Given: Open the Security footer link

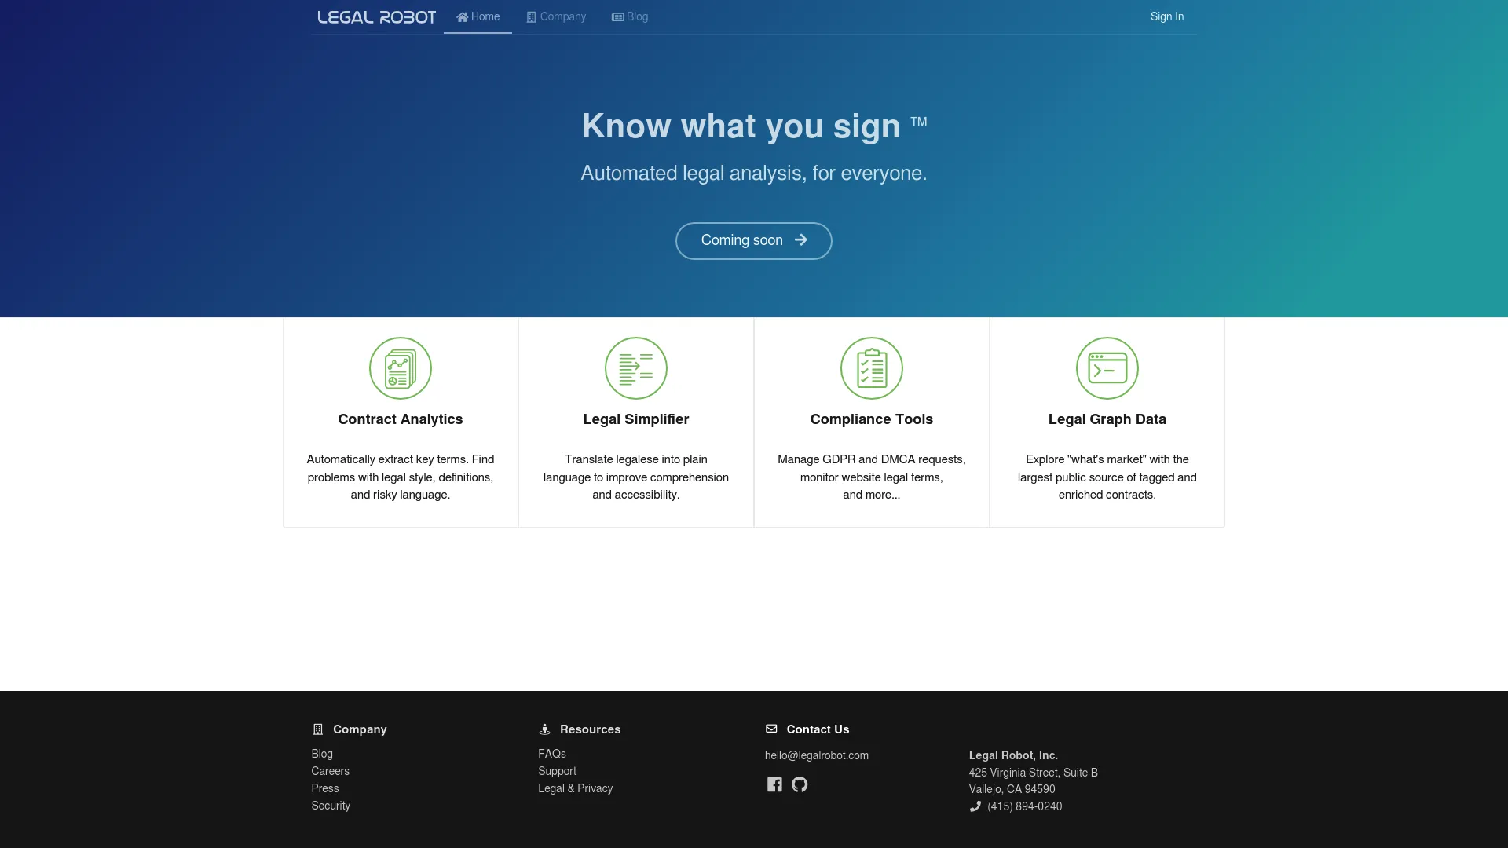Looking at the screenshot, I should [x=331, y=806].
